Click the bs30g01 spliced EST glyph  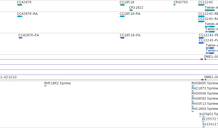pos(202,117)
